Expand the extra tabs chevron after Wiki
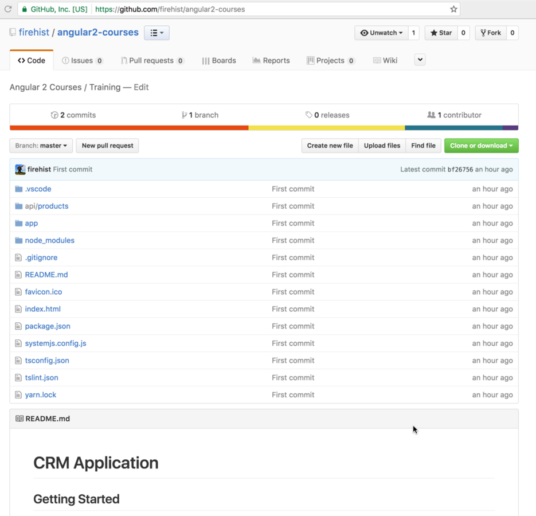 point(420,60)
